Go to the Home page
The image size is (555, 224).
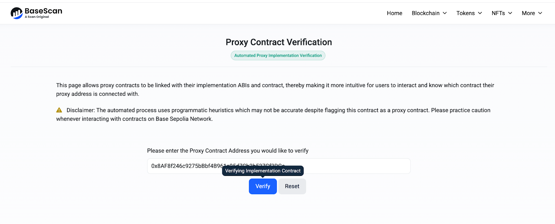pos(394,13)
